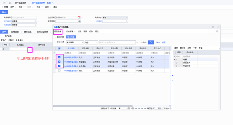This screenshot has height=125, width=233.
Task: Switch to the 财务信息 tab
Action: (x=28, y=32)
